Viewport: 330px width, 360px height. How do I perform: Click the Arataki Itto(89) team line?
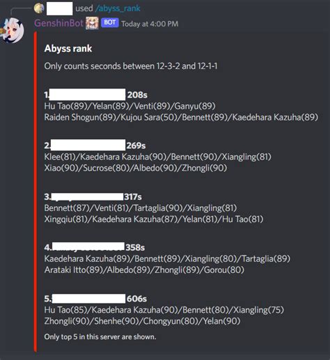[x=144, y=270]
